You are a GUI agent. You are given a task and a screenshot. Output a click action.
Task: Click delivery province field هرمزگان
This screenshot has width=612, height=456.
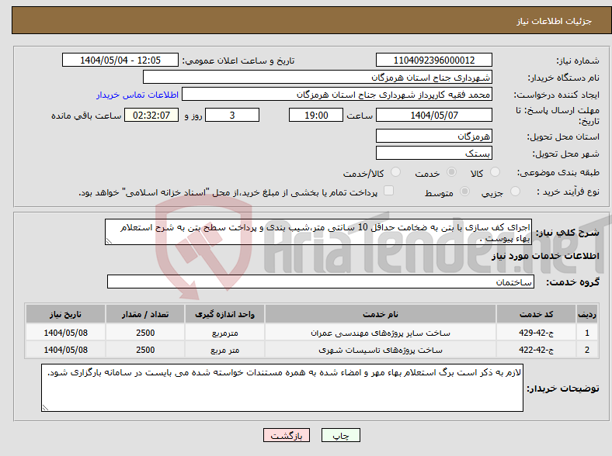pyautogui.click(x=434, y=136)
